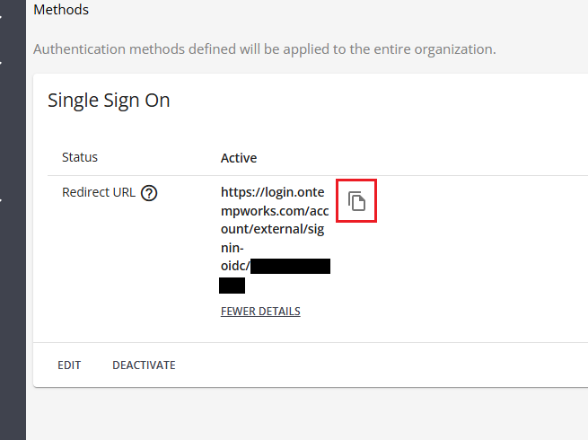Image resolution: width=588 pixels, height=440 pixels.
Task: Click the Redirect URL row label
Action: [x=99, y=192]
